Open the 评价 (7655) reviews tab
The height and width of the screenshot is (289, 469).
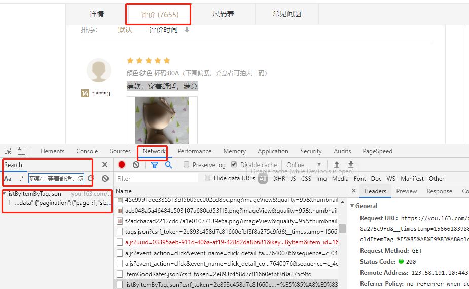pyautogui.click(x=160, y=14)
